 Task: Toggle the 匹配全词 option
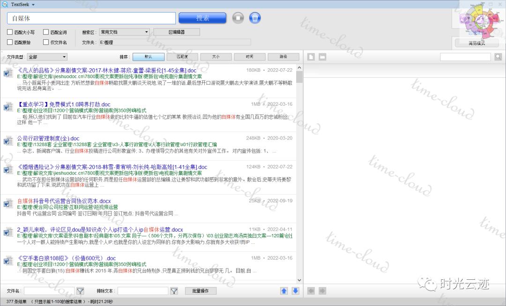point(45,32)
